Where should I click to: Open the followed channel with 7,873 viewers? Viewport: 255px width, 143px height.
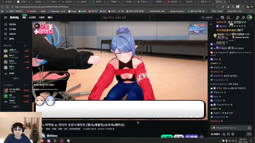point(16,51)
